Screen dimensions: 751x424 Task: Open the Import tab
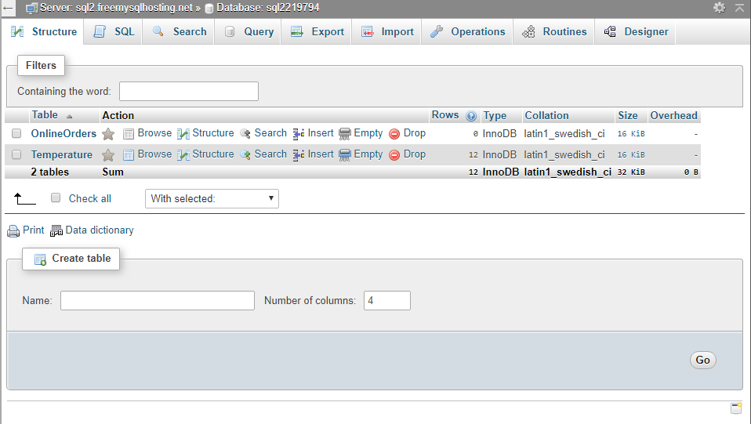click(x=387, y=31)
